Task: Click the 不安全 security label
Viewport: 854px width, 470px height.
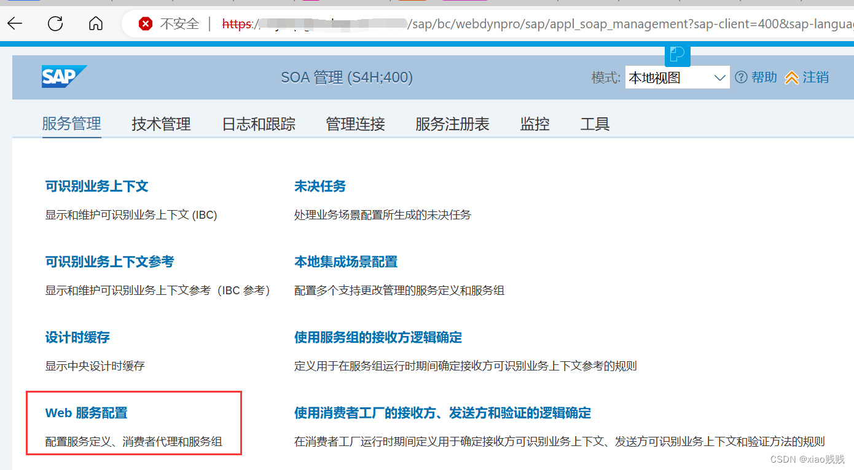Action: (179, 24)
